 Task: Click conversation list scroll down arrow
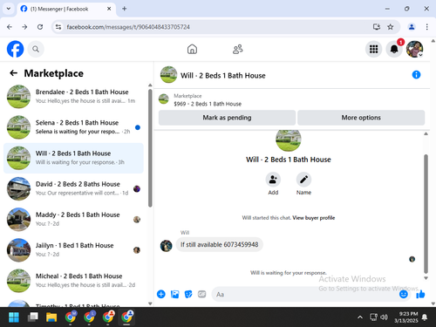pos(150,303)
